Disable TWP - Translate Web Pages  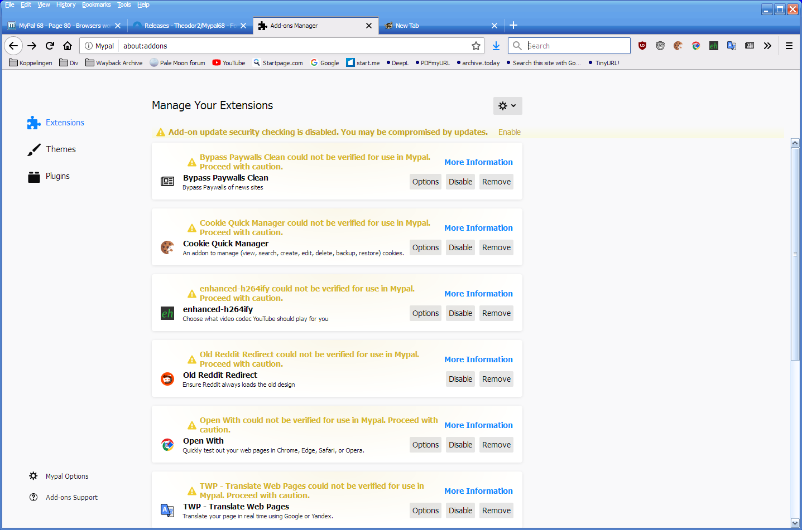tap(460, 510)
